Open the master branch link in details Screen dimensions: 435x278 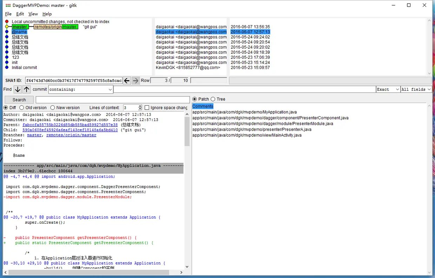click(34, 135)
